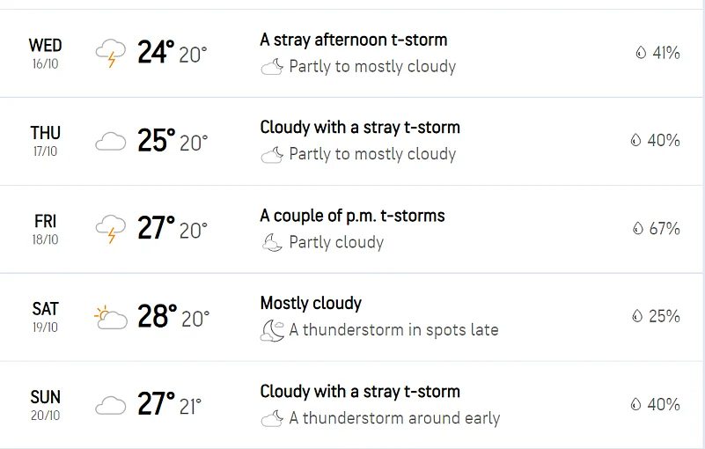Click the "Mostly cloudy" Saturday description
Screen dimensions: 705x449
click(x=311, y=304)
